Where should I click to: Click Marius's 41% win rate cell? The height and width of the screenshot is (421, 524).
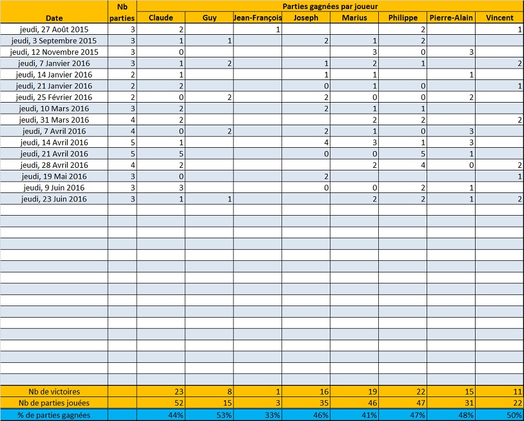354,415
